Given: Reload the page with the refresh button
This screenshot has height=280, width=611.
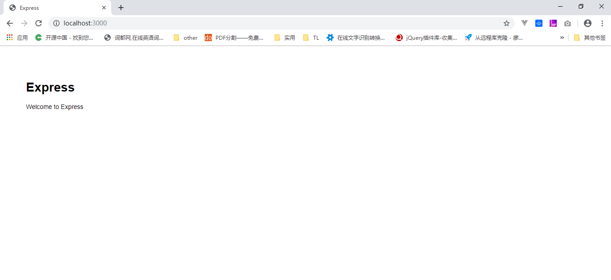Looking at the screenshot, I should click(38, 23).
